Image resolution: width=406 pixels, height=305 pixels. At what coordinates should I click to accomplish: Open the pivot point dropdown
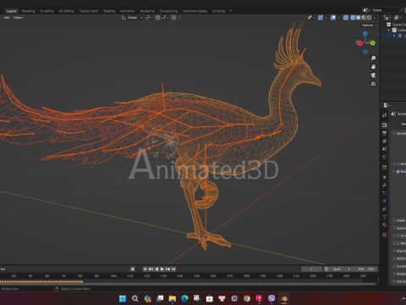(x=149, y=18)
